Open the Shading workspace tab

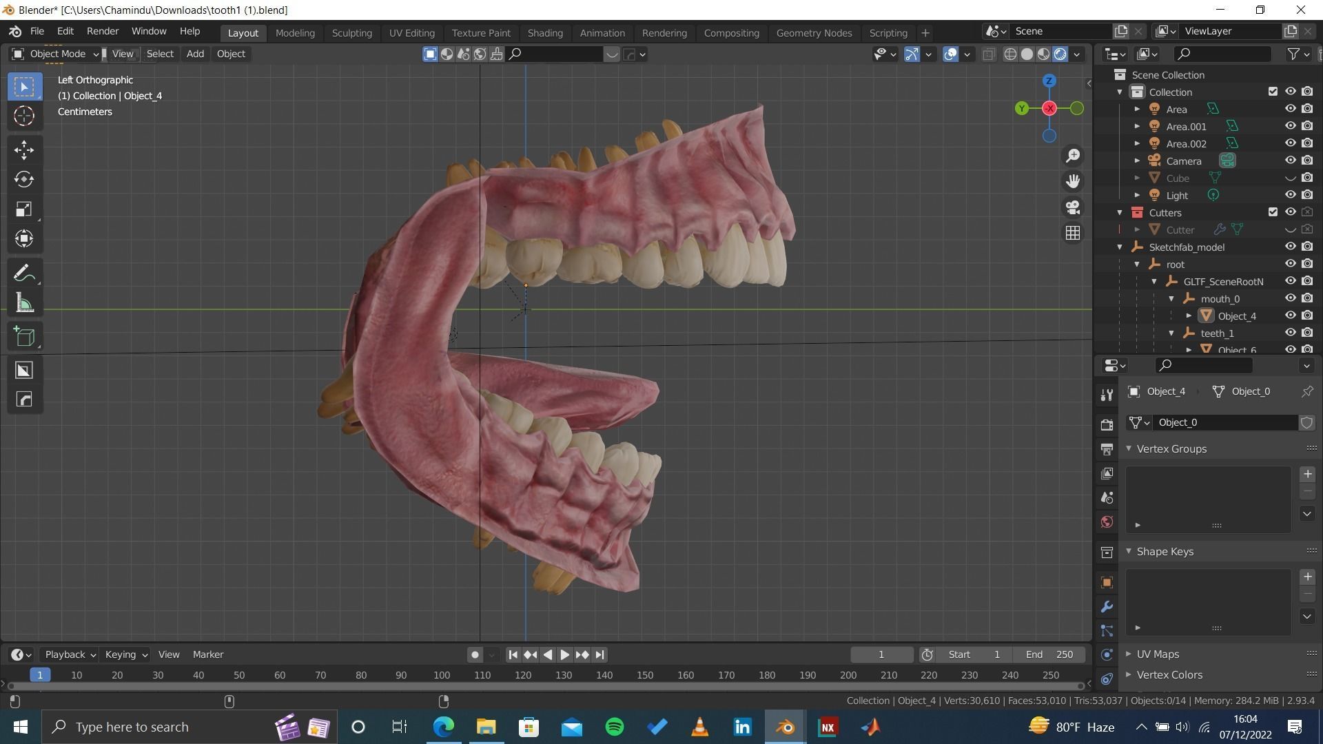545,32
